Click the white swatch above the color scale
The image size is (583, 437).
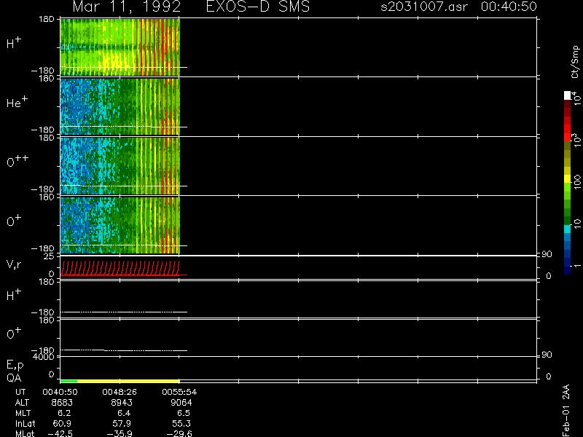568,95
